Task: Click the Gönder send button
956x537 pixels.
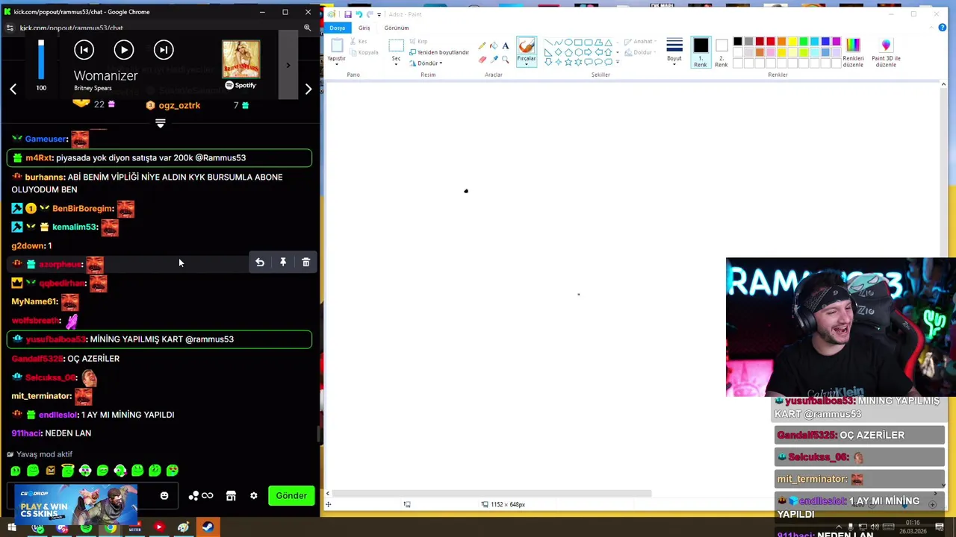Action: pos(291,496)
